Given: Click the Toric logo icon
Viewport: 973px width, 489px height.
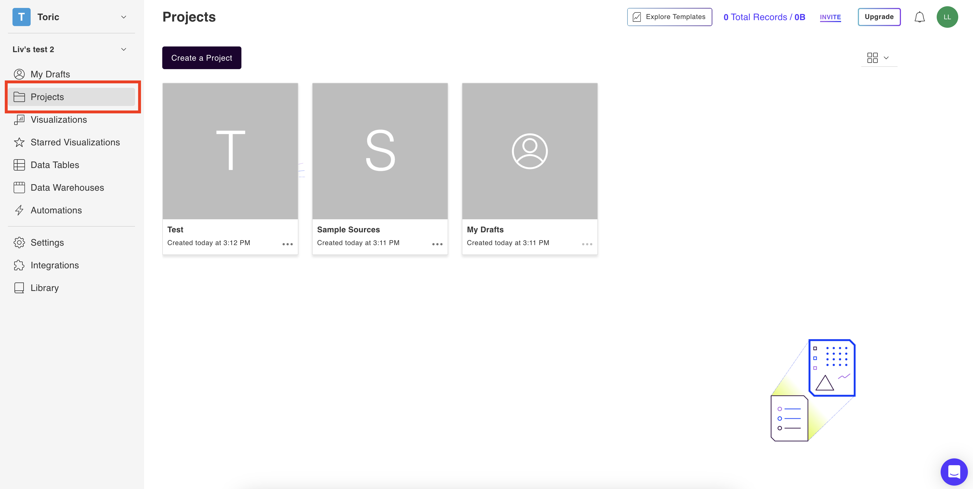Looking at the screenshot, I should point(21,17).
